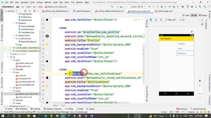Switch to the activity_user_dashboard.xml tab

[56, 11]
